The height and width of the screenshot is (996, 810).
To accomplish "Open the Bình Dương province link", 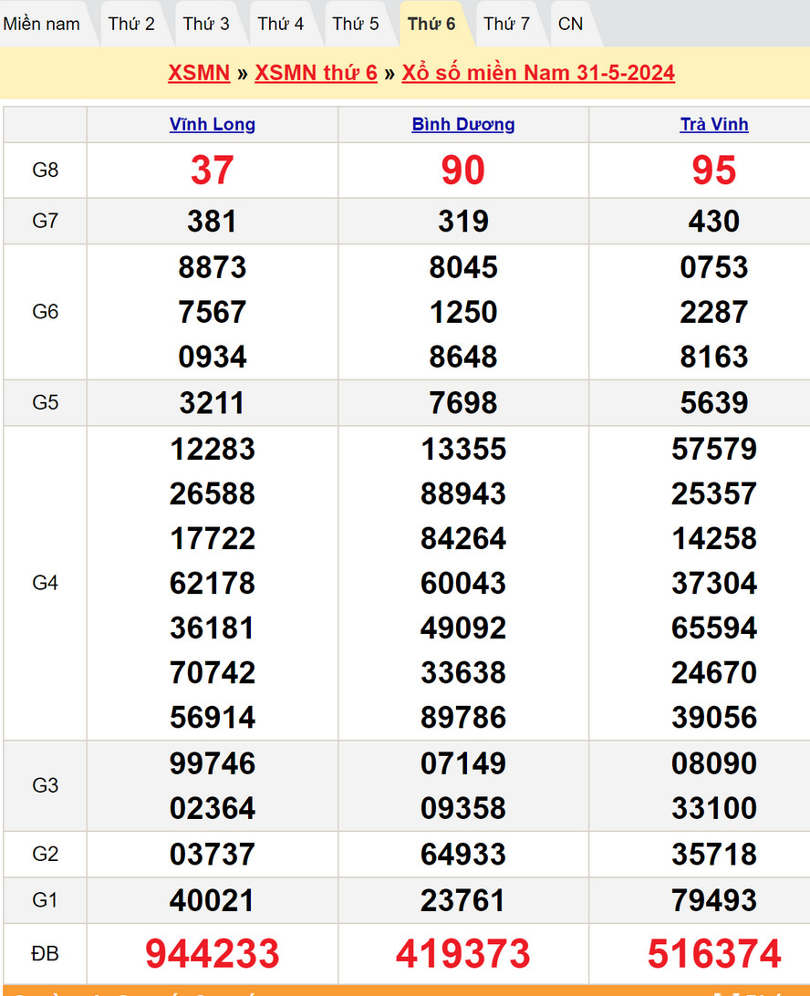I will click(x=463, y=125).
